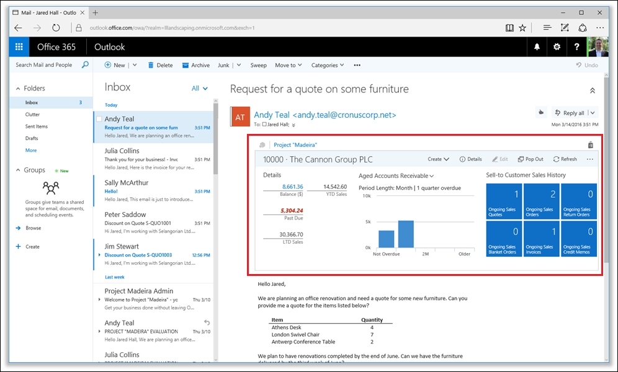Select the Inbox folder
The height and width of the screenshot is (372, 618).
52,102
